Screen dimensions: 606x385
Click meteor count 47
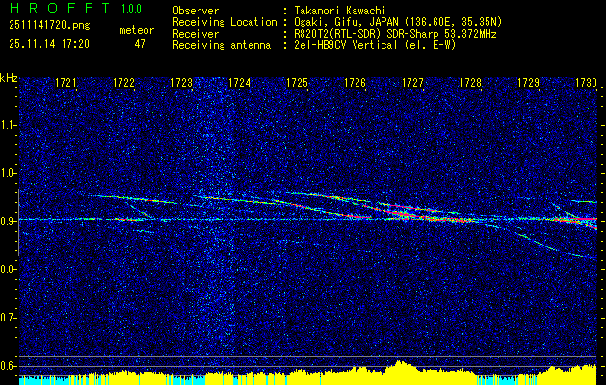coord(140,44)
